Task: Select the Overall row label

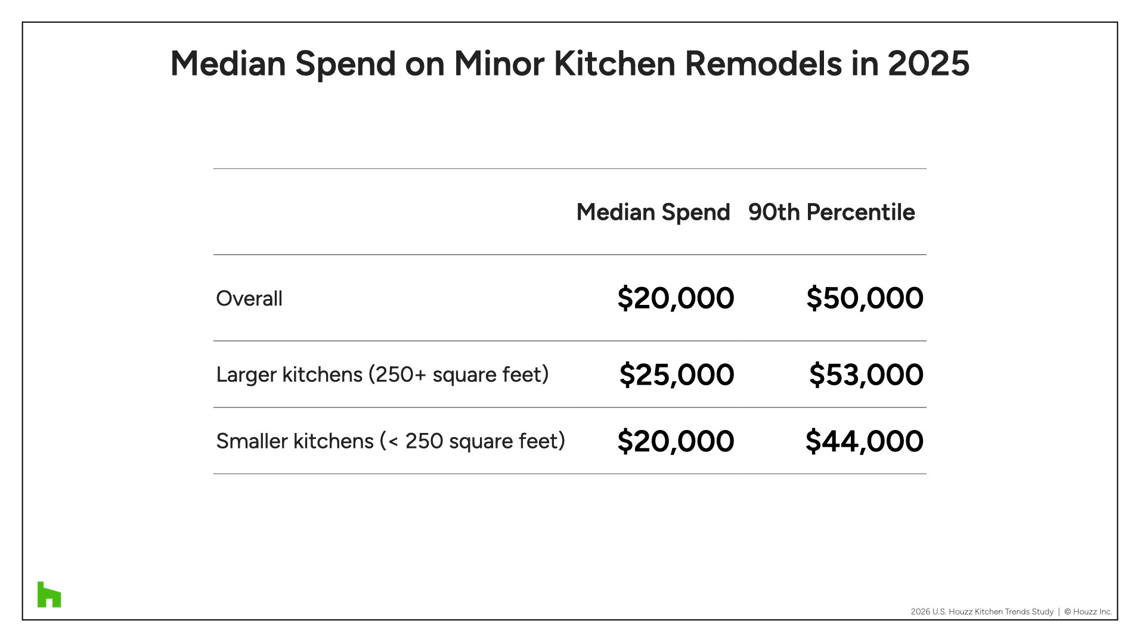Action: tap(249, 298)
